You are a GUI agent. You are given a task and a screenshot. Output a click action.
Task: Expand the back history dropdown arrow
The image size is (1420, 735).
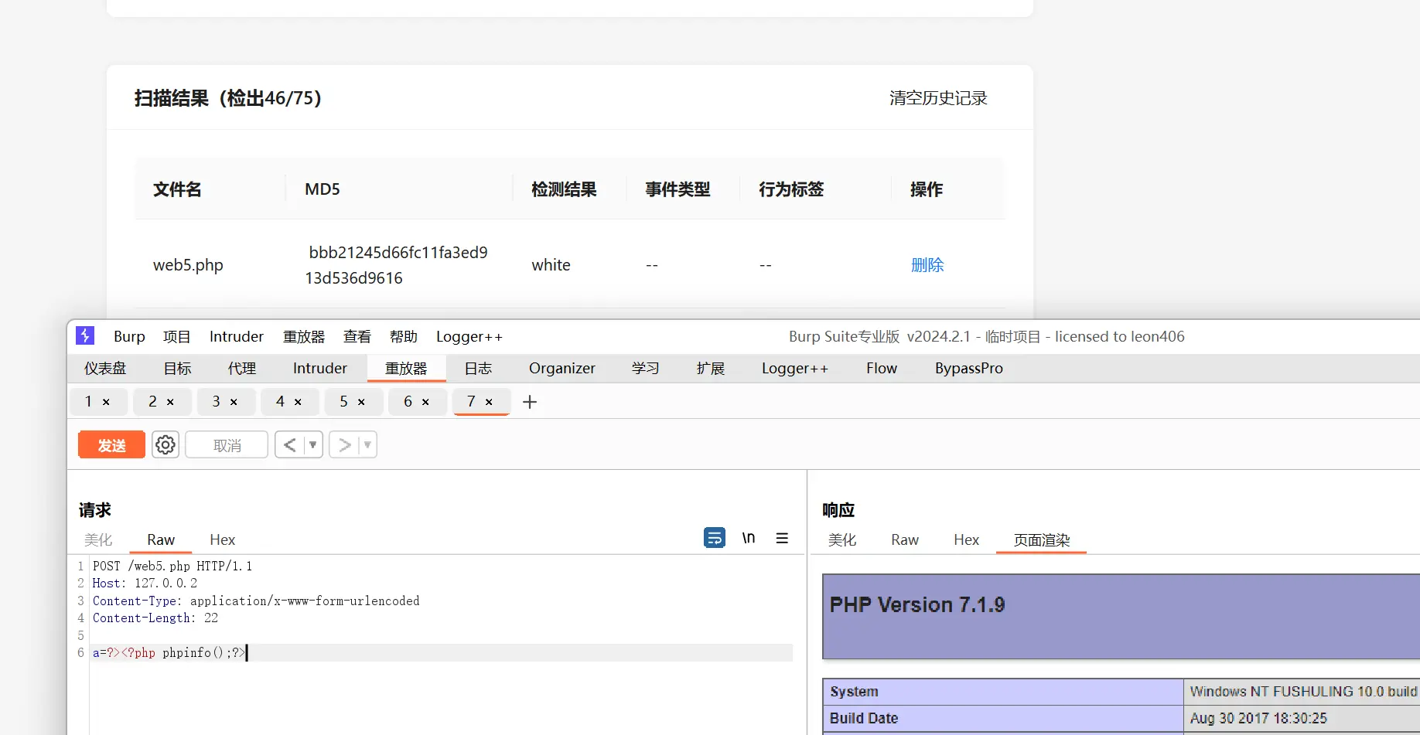(x=312, y=445)
